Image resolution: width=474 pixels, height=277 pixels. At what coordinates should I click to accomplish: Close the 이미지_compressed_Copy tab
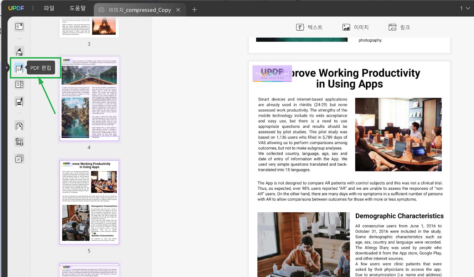(178, 10)
